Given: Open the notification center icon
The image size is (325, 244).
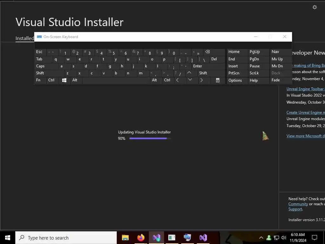Looking at the screenshot, I should [315, 238].
